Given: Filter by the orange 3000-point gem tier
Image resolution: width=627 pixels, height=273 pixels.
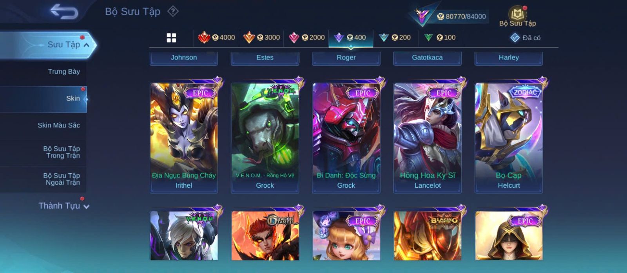Looking at the screenshot, I should 261,38.
